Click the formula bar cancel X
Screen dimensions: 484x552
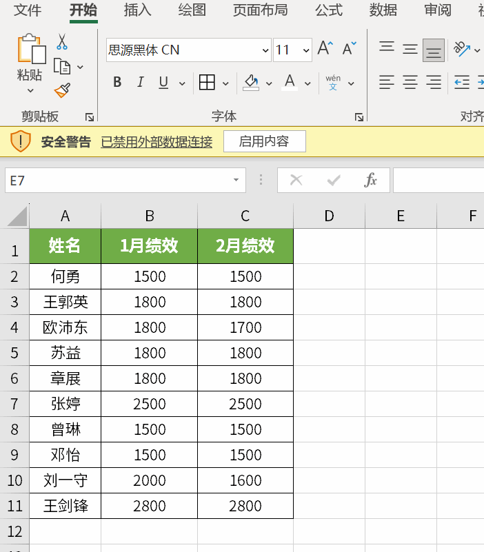click(x=296, y=181)
